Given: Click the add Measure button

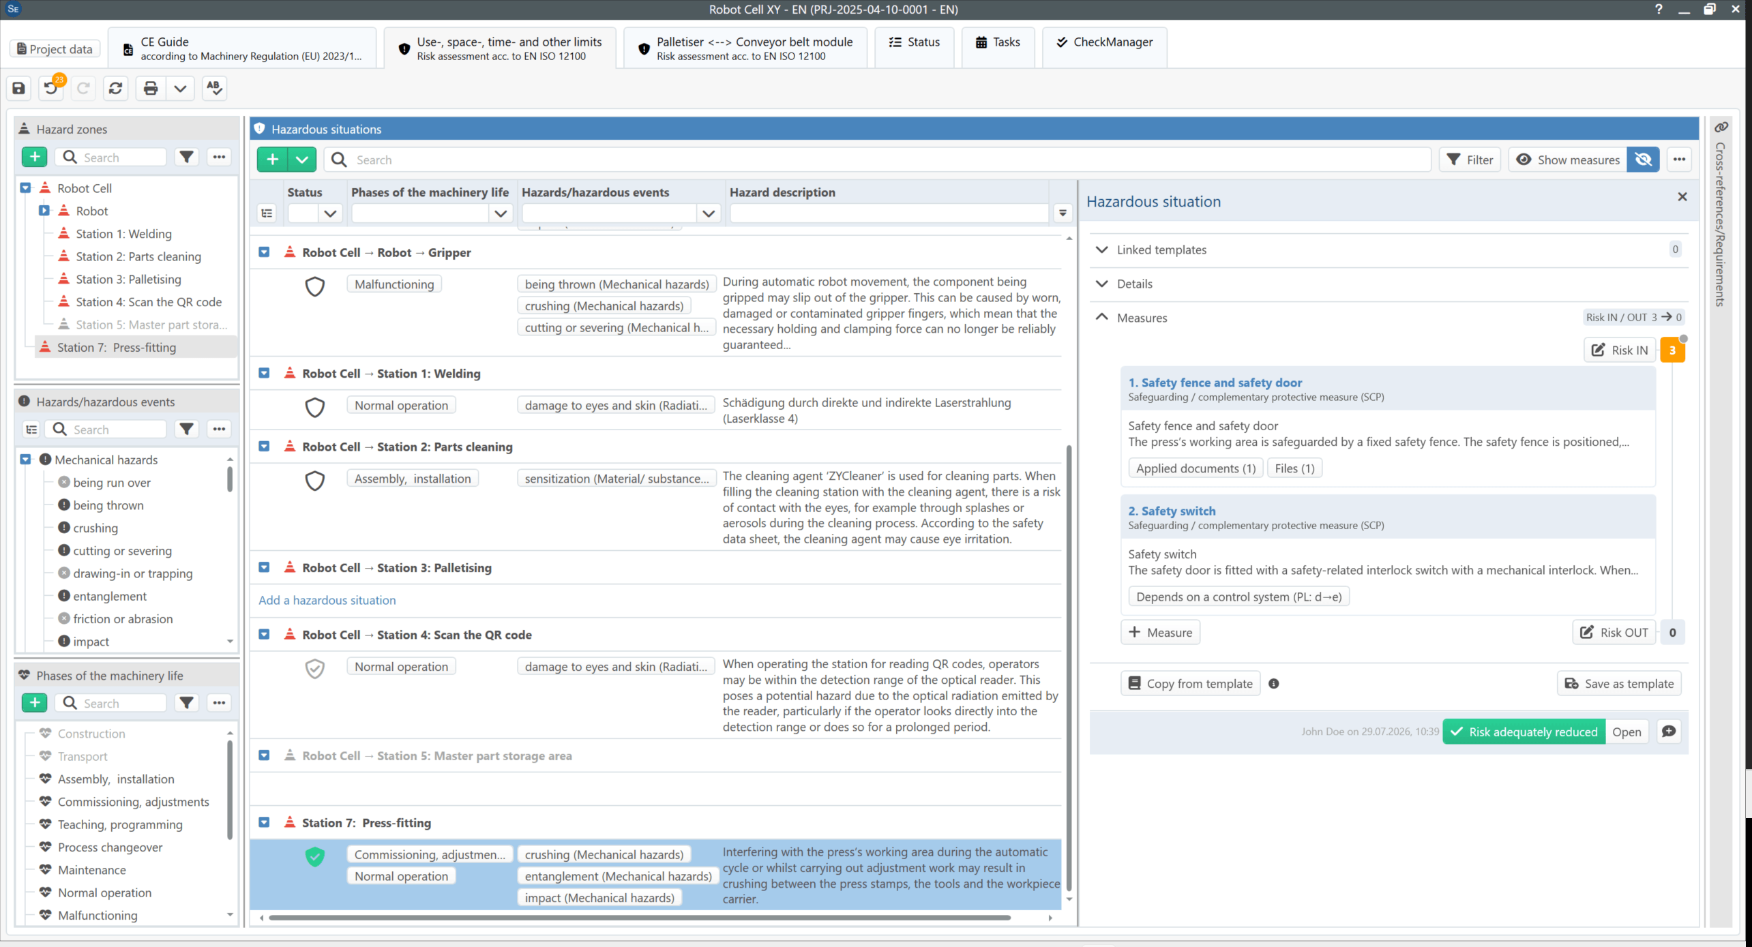Looking at the screenshot, I should click(1160, 632).
